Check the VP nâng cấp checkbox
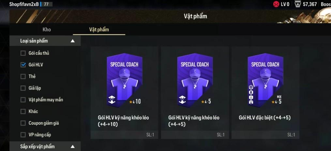The height and width of the screenshot is (151, 331). [23, 135]
